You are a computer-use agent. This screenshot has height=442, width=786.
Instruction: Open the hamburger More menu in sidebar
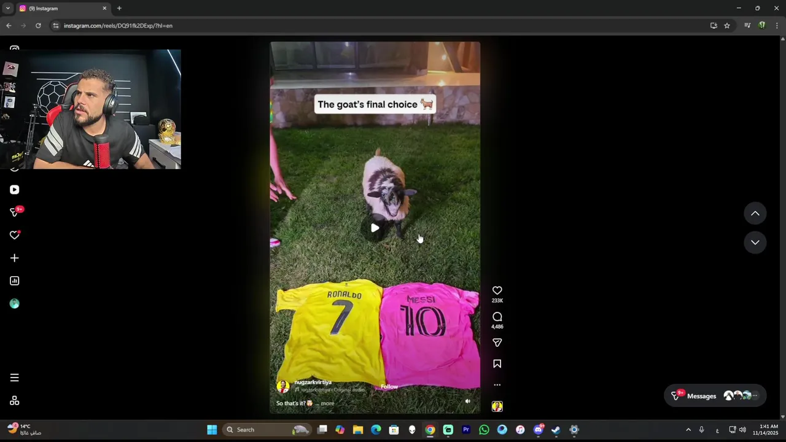coord(15,378)
